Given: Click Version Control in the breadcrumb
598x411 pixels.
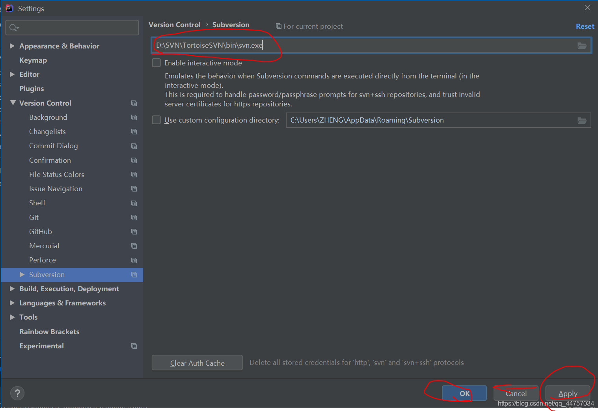Looking at the screenshot, I should coord(175,25).
